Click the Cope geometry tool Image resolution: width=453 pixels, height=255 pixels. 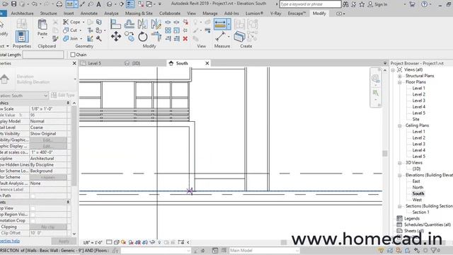click(71, 22)
